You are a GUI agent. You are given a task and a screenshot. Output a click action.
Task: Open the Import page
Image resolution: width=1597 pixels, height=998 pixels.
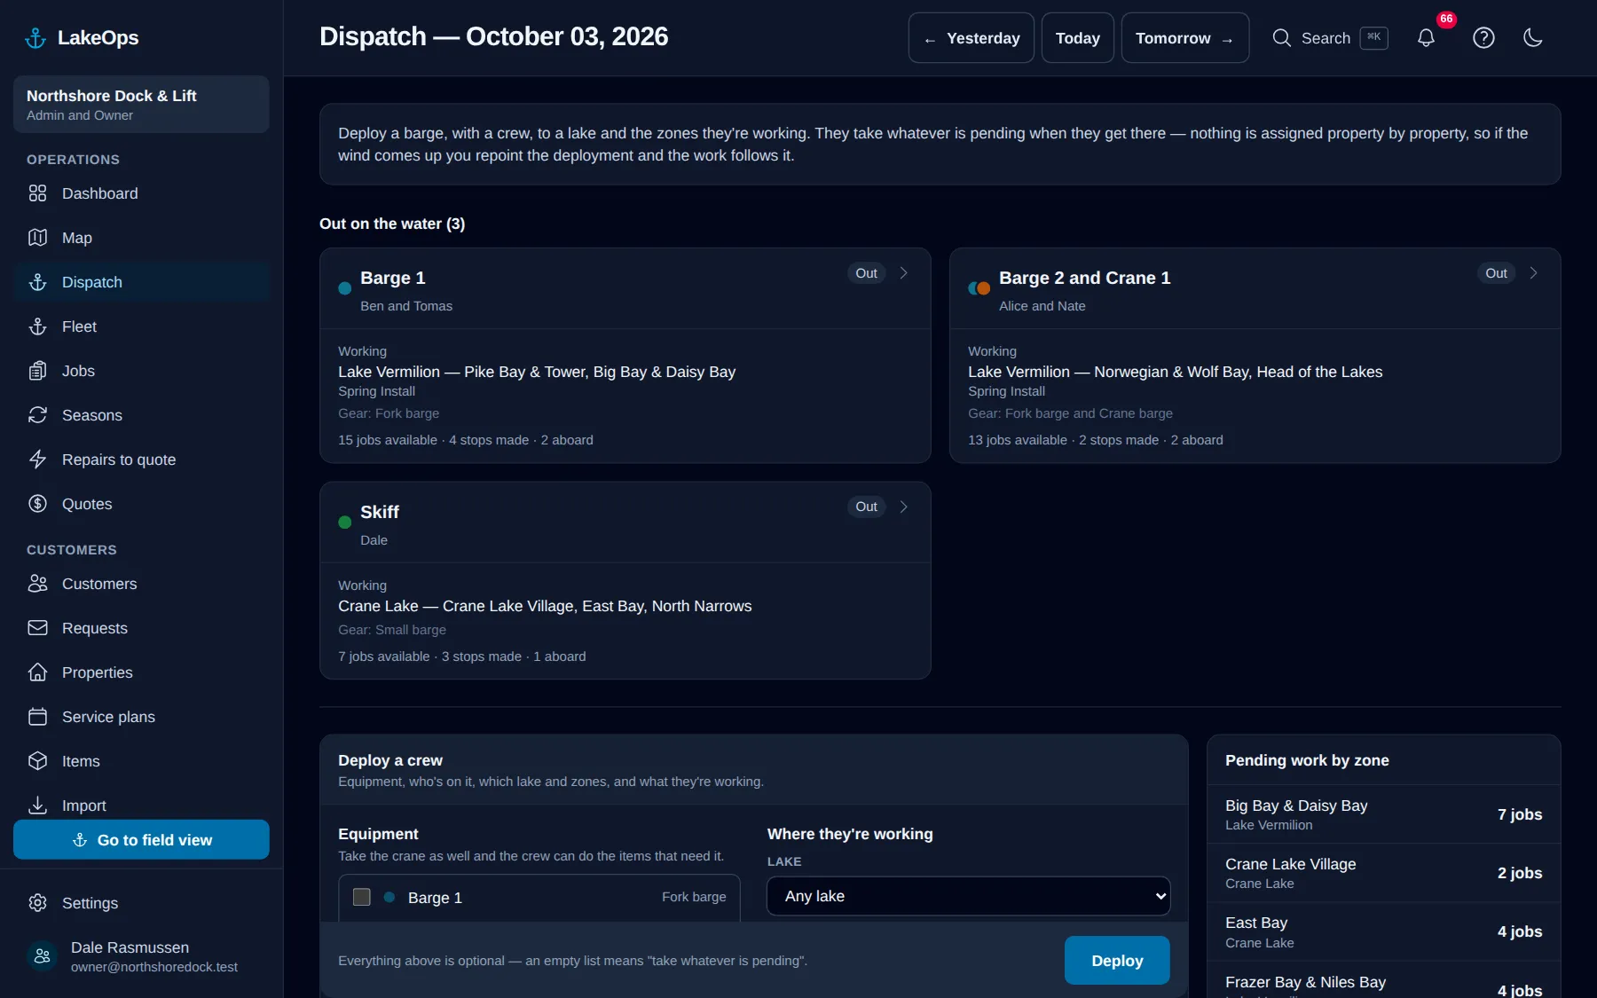click(x=141, y=805)
